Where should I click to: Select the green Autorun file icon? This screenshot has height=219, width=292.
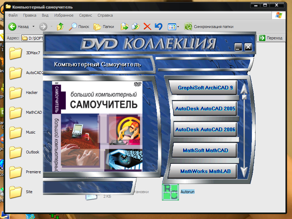pos(170,192)
